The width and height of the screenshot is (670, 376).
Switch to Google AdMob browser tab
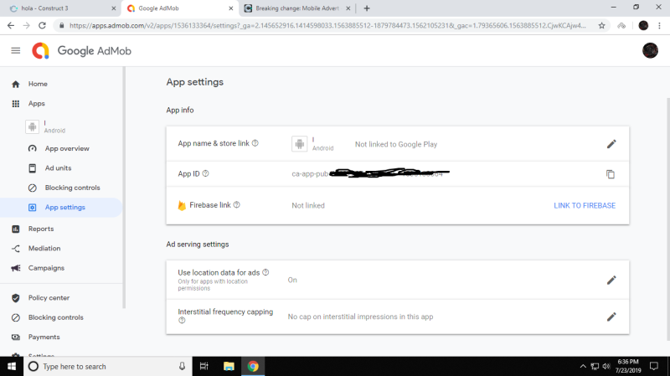[179, 8]
